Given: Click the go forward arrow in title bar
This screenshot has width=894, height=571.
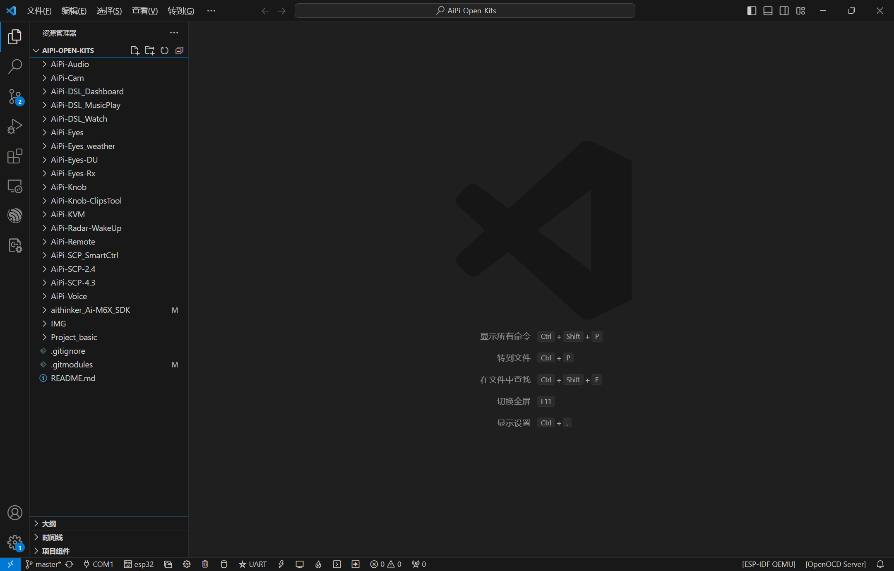Looking at the screenshot, I should tap(282, 11).
